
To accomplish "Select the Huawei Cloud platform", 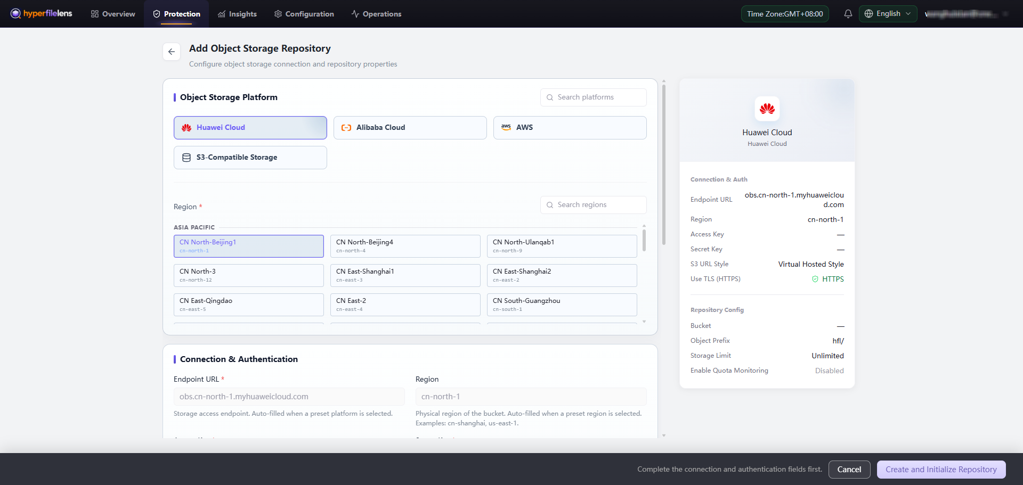I will point(250,128).
